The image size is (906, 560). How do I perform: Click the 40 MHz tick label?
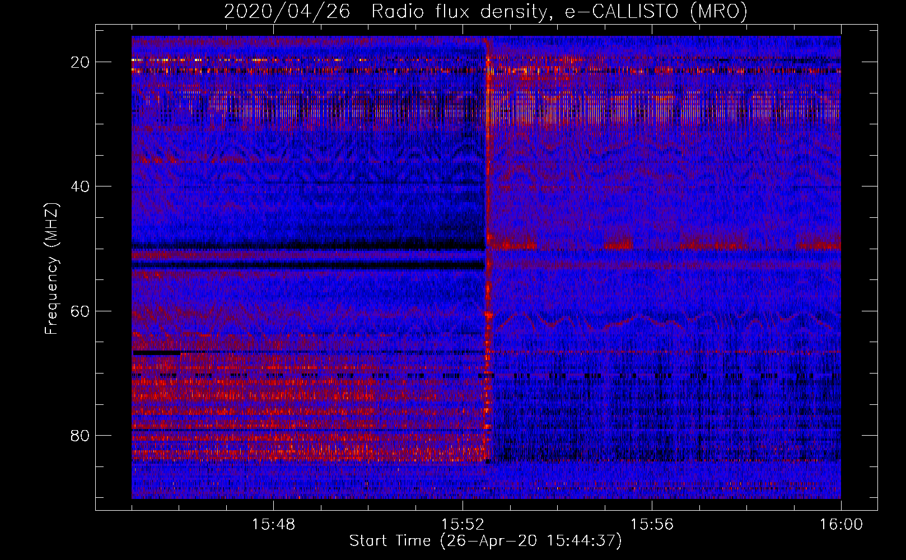tap(81, 186)
